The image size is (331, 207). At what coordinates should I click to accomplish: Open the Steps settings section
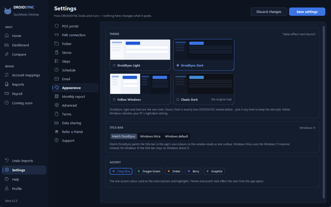coord(75,61)
